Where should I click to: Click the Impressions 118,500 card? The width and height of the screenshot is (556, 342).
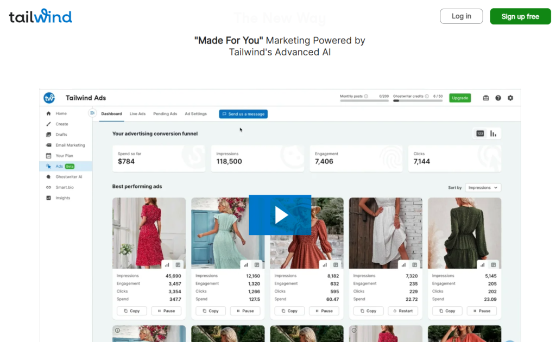(x=257, y=159)
